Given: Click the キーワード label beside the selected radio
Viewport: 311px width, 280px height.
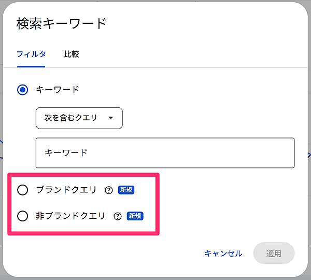Looking at the screenshot, I should point(58,90).
